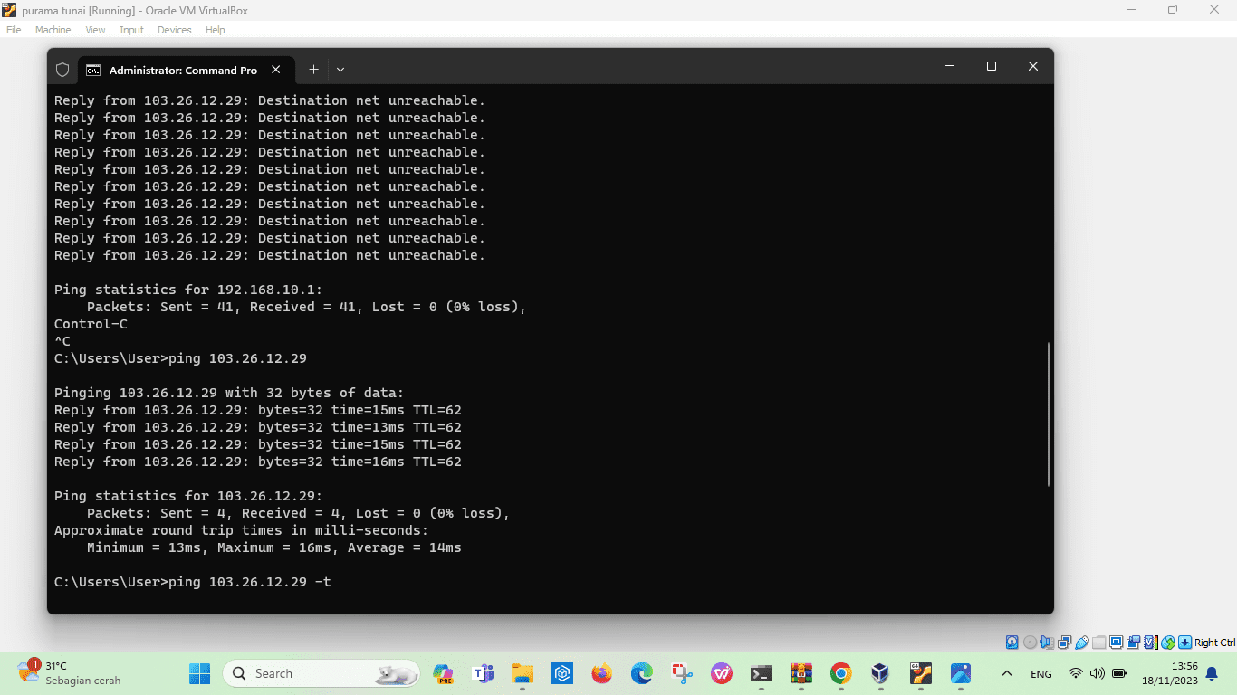This screenshot has width=1237, height=695.
Task: Open the WPS Office taskbar icon
Action: click(x=722, y=673)
